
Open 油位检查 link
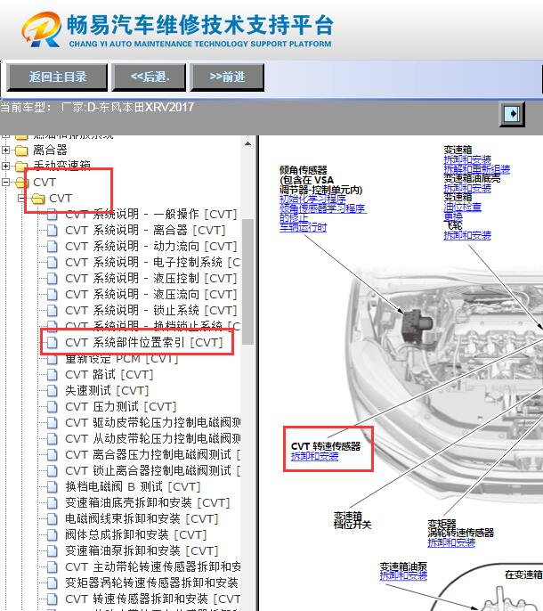click(x=462, y=207)
